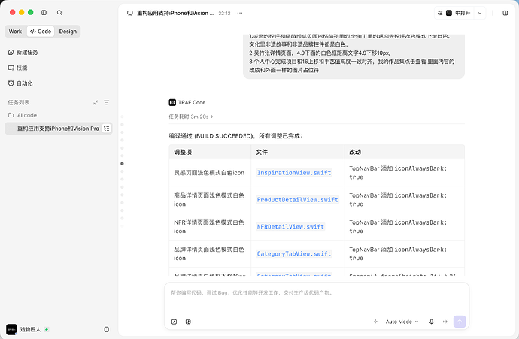Select the NFR详情页面浅色模式白色icon cell
Image resolution: width=519 pixels, height=339 pixels.
209,227
